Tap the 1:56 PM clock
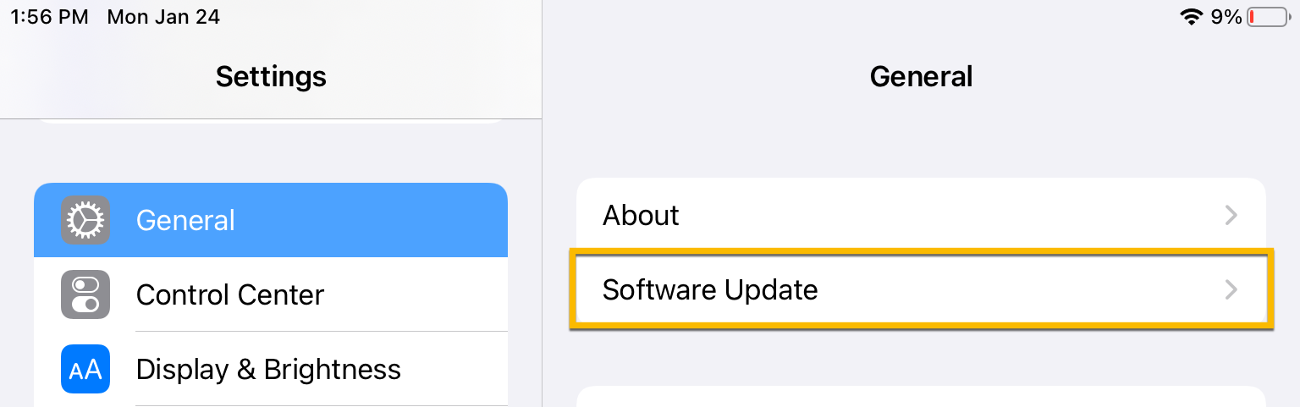Viewport: 1300px width, 407px height. (x=49, y=17)
